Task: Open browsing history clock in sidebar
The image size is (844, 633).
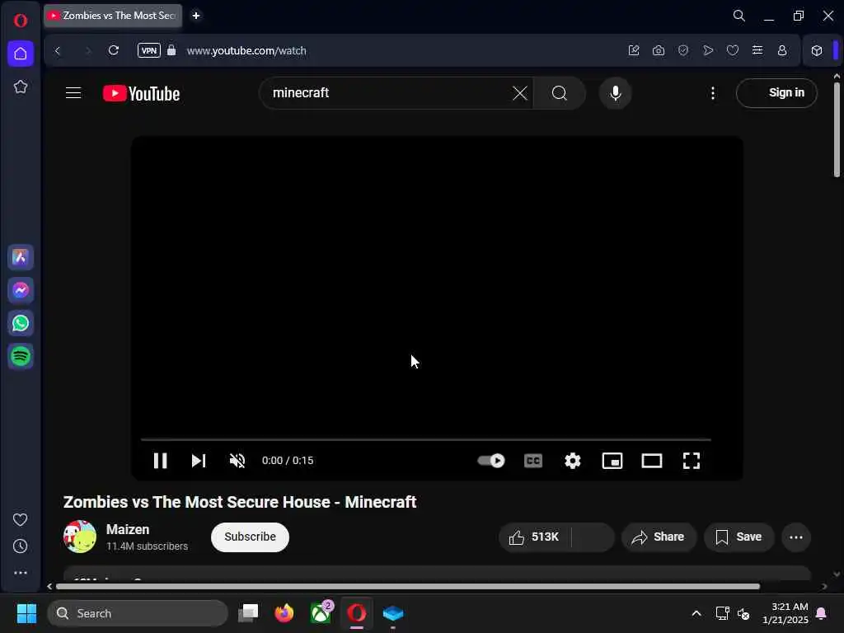Action: [20, 546]
